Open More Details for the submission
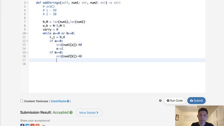Viewport: 224px width, 126px height. click(x=89, y=113)
